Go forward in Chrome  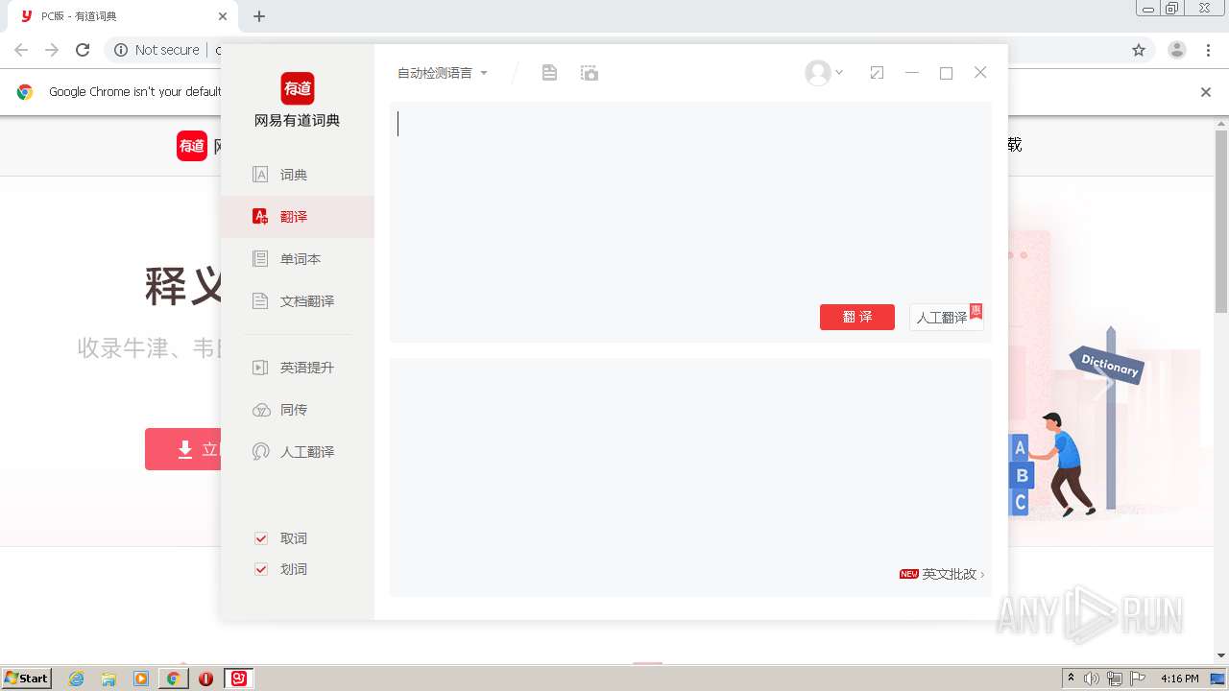coord(52,50)
